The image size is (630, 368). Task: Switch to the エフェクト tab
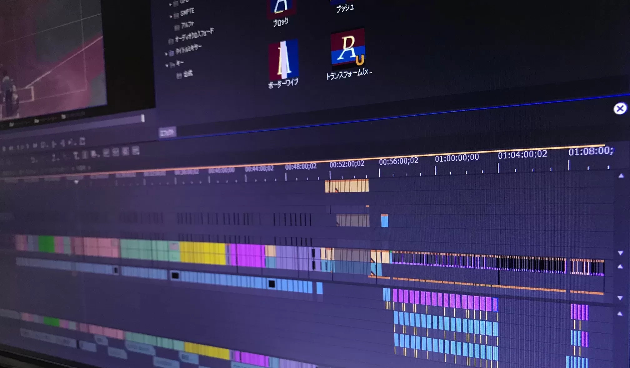click(x=167, y=133)
